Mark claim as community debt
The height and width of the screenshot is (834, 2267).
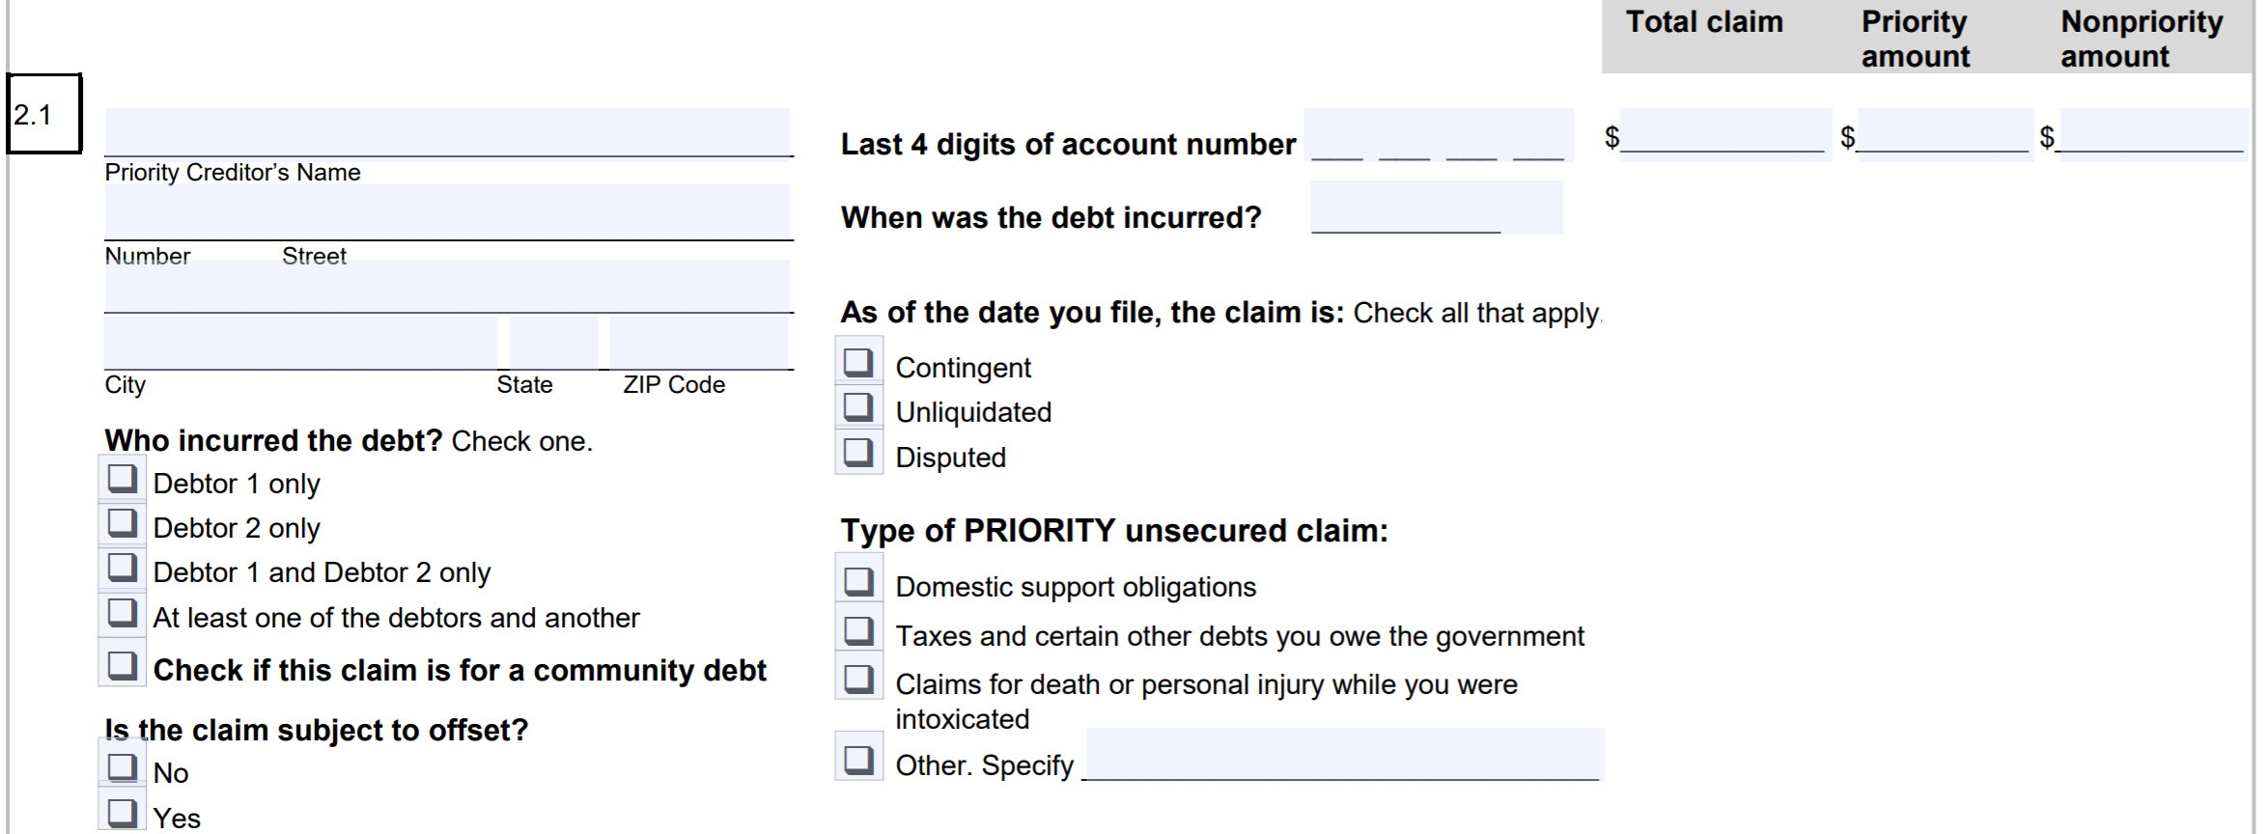[x=123, y=666]
